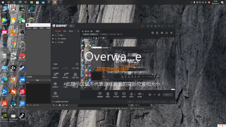Select the 窗口1 source row

(x=65, y=35)
